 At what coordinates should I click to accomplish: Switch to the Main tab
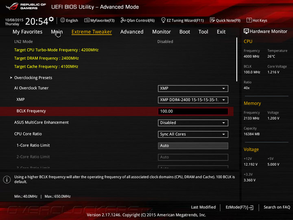click(57, 32)
